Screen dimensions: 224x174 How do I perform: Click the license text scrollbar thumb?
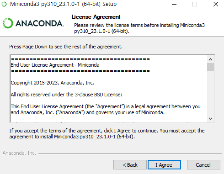click(210, 67)
